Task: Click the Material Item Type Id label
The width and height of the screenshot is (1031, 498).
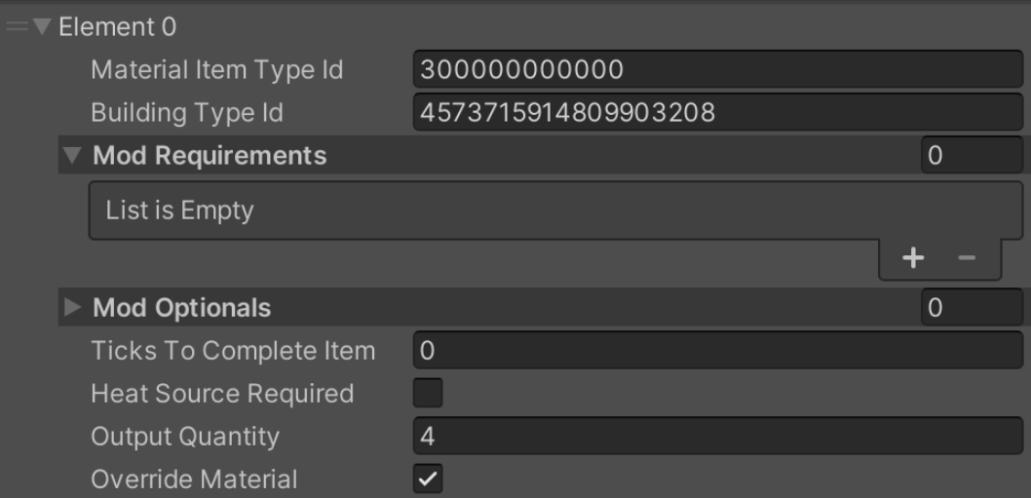Action: 217,70
